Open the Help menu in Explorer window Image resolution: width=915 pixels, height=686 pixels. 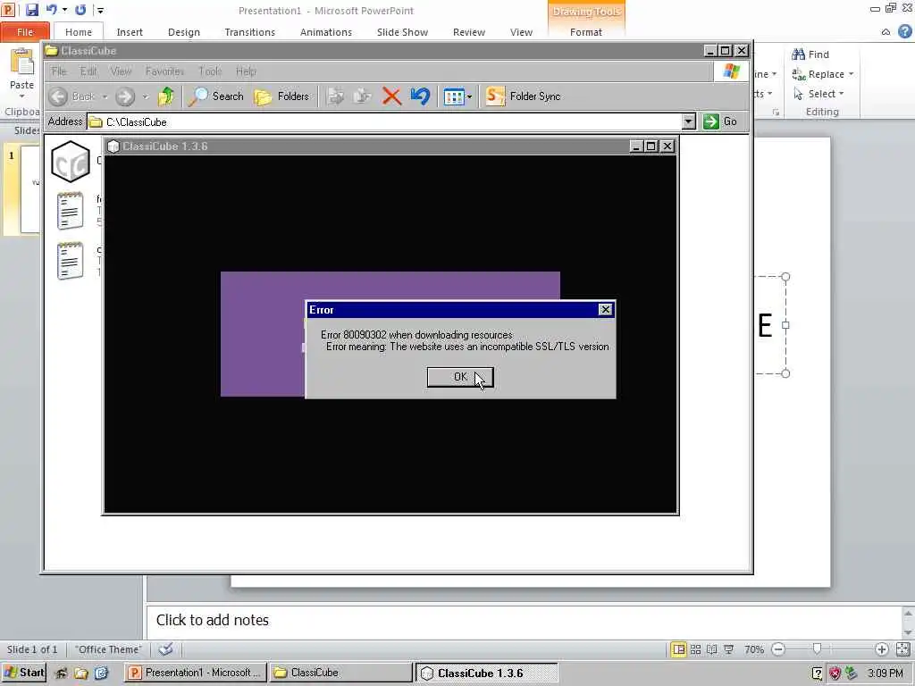(x=246, y=71)
